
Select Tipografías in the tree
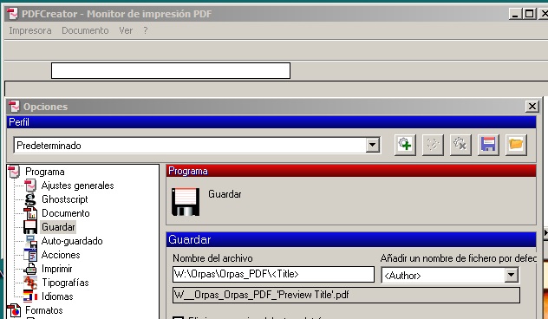(x=65, y=283)
